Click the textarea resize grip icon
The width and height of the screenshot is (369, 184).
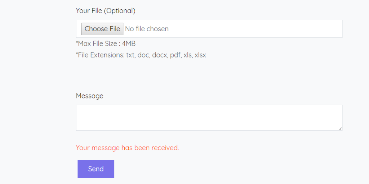click(x=340, y=128)
